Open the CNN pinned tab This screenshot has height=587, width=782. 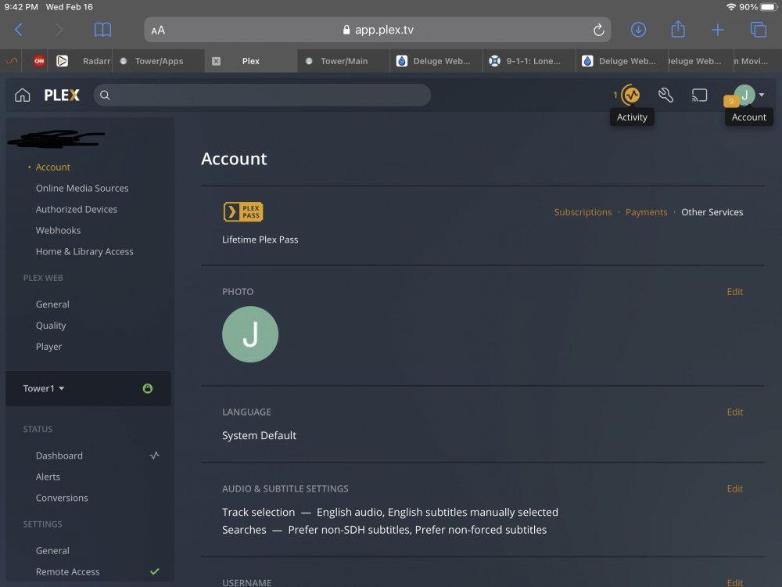coord(39,61)
